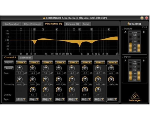The width and height of the screenshot is (150, 120).
Task: Click the Filter 5 gain knob
Action: 72,68
